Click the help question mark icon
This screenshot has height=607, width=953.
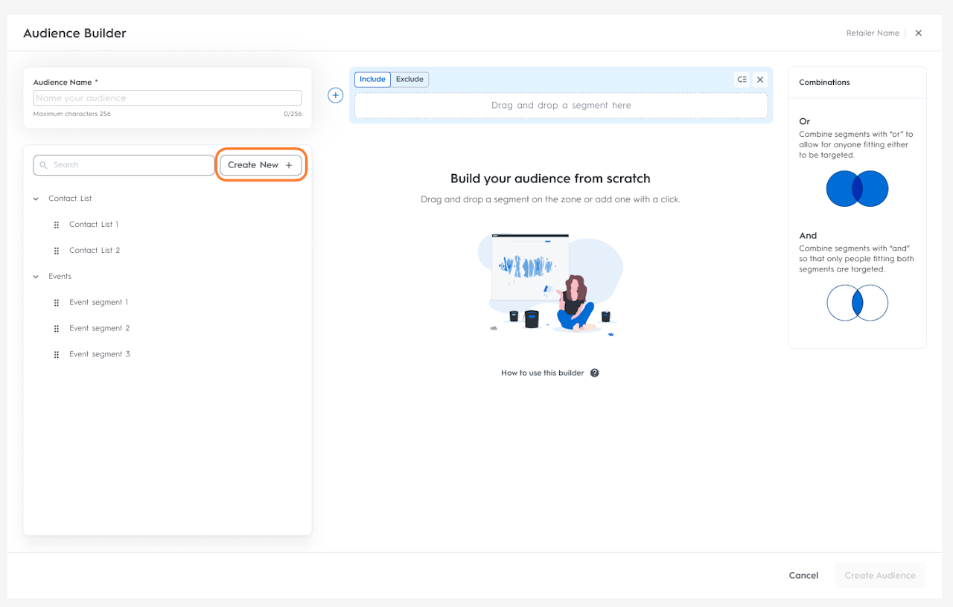[595, 373]
